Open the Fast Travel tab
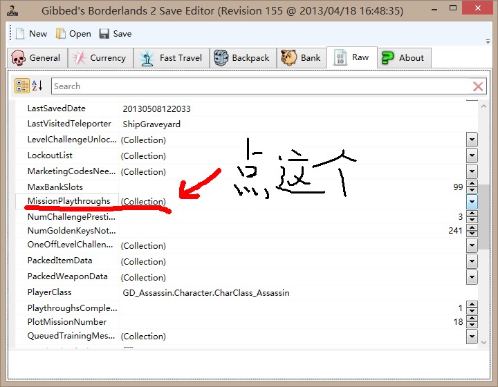Screen dimensions: 498x387 pos(172,58)
